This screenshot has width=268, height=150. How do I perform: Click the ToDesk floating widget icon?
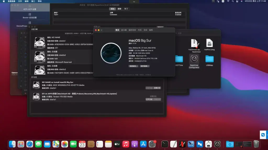(263, 135)
